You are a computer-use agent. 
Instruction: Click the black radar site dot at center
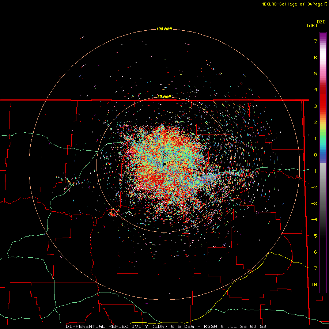[164, 164]
